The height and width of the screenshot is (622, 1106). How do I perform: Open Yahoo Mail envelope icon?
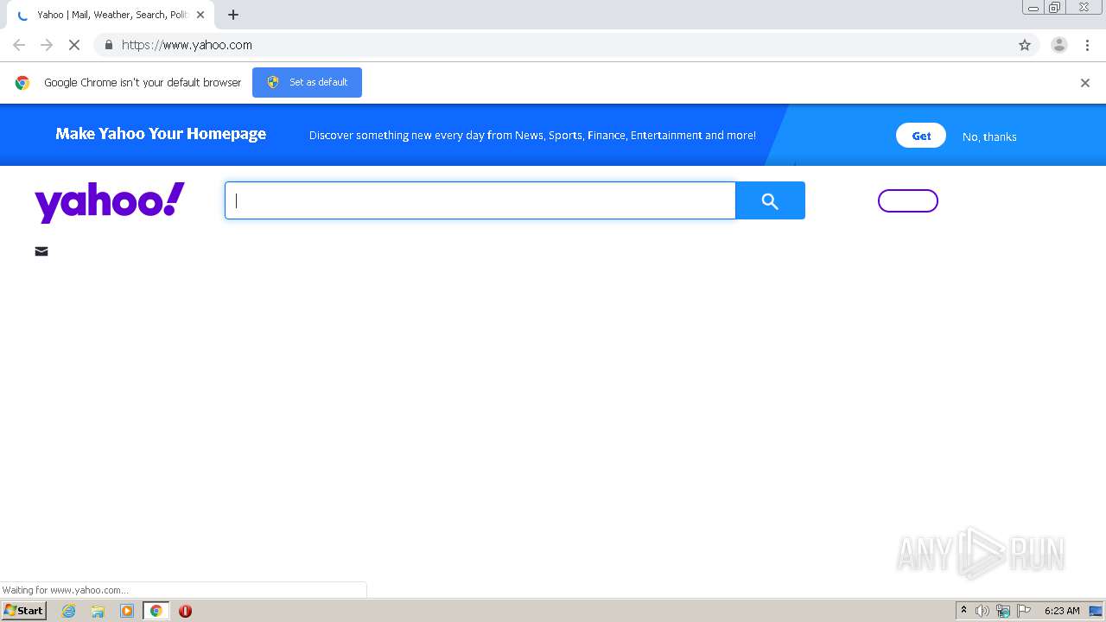click(x=41, y=251)
